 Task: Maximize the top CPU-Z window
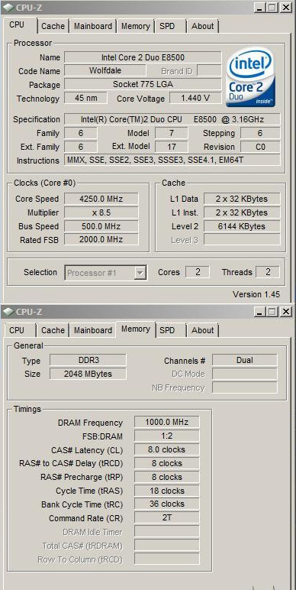coord(272,7)
